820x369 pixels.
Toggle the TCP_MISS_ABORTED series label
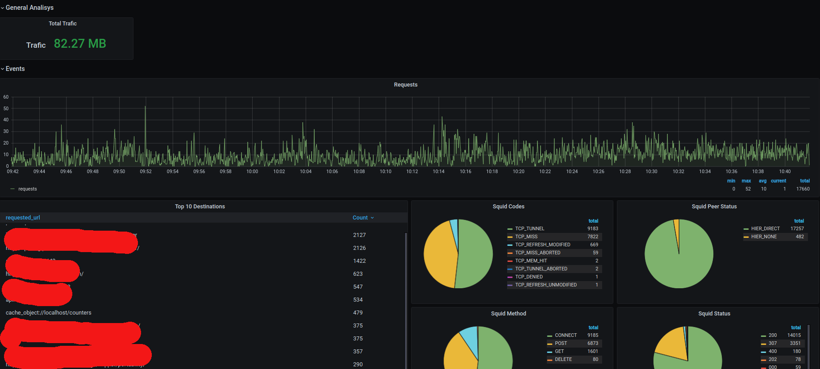(x=538, y=253)
